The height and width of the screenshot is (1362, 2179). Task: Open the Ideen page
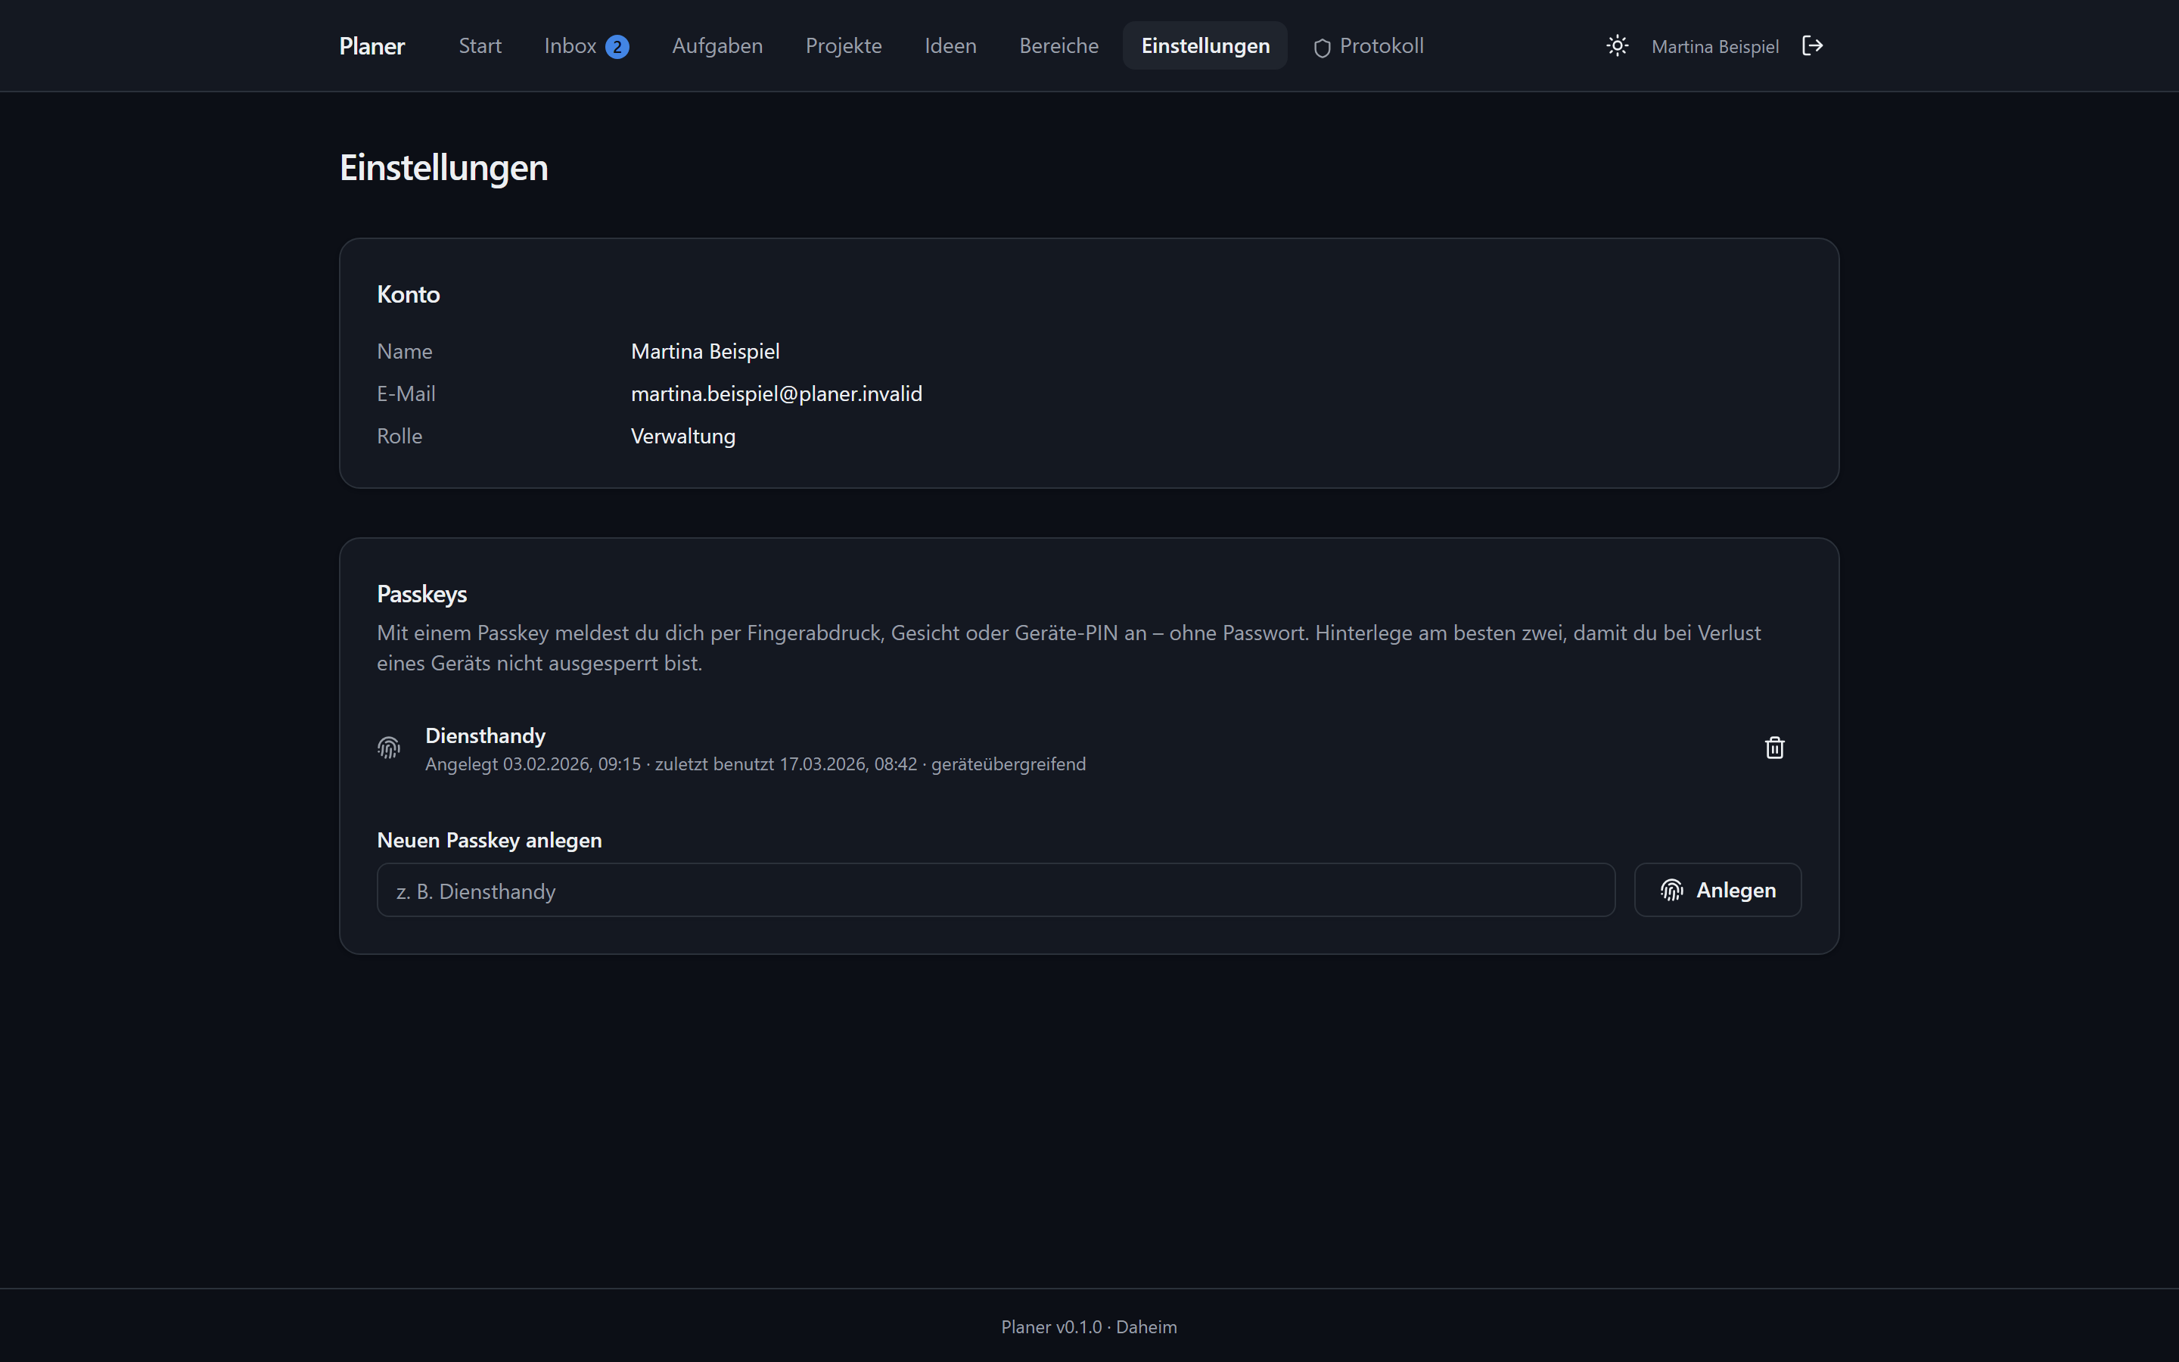coord(950,46)
